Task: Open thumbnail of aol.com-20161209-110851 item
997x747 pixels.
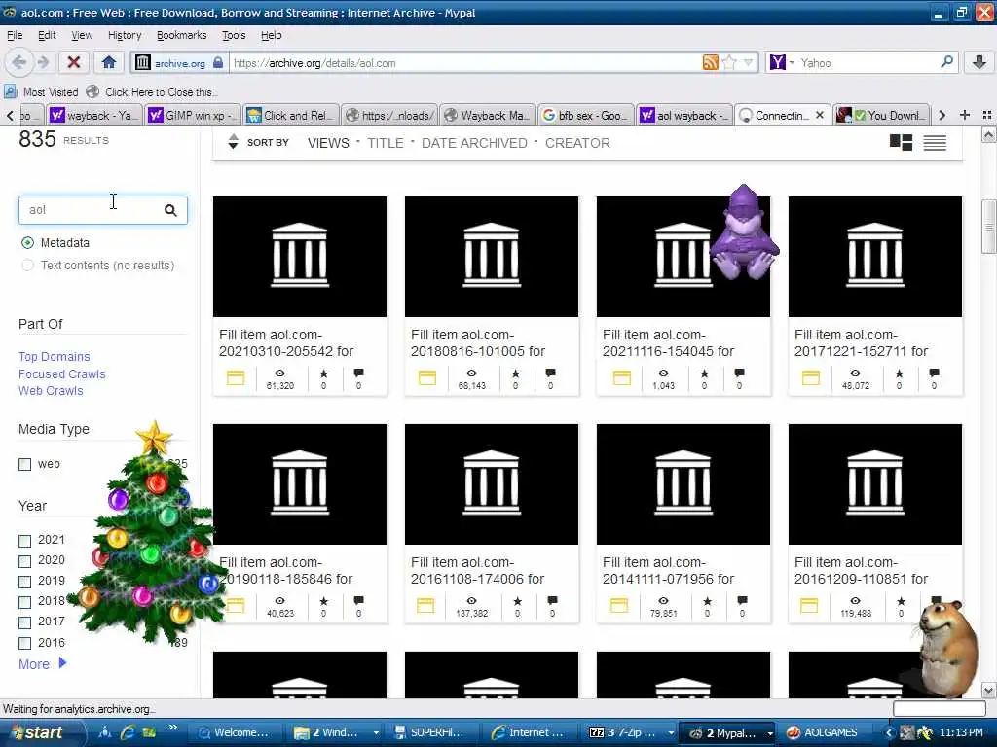Action: click(875, 484)
